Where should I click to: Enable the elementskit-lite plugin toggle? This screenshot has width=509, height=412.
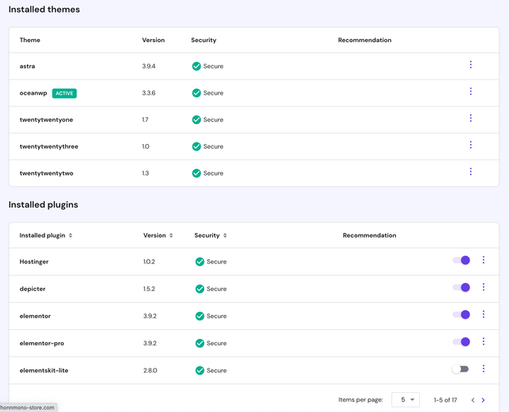click(x=460, y=369)
